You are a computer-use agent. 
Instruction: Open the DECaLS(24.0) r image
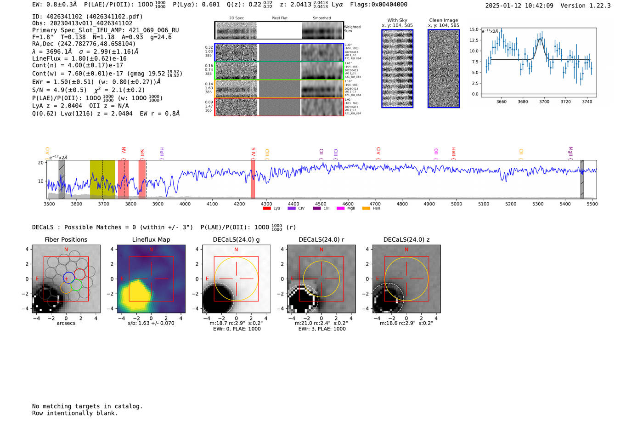pos(321,279)
